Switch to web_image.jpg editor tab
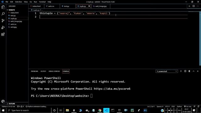Image resolution: width=201 pixels, height=113 pixels. [x=101, y=6]
